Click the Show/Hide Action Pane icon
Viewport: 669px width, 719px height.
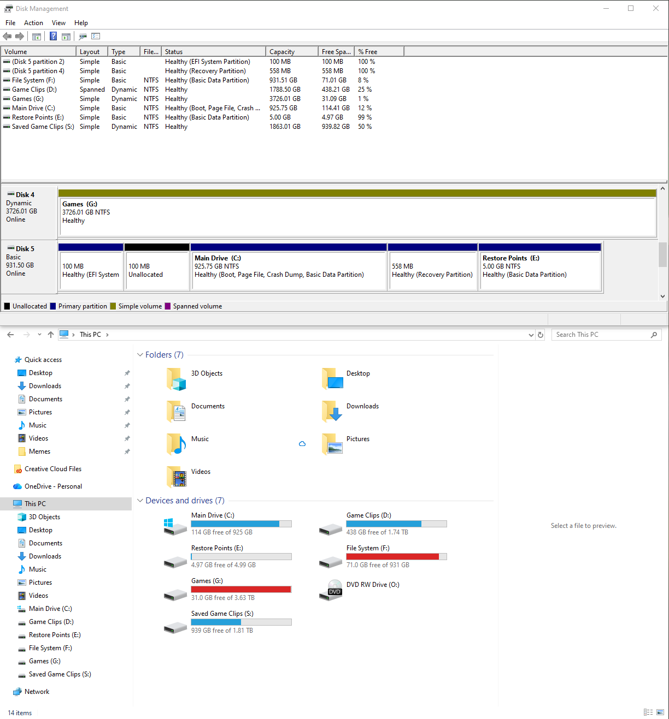66,37
